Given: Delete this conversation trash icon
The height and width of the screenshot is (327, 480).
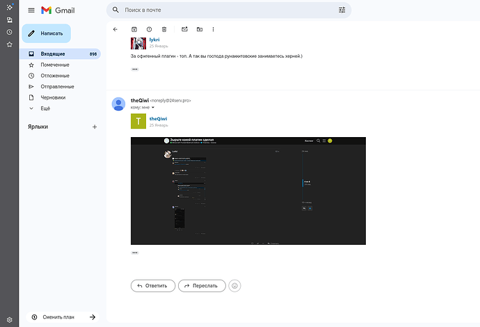Looking at the screenshot, I should point(164,29).
